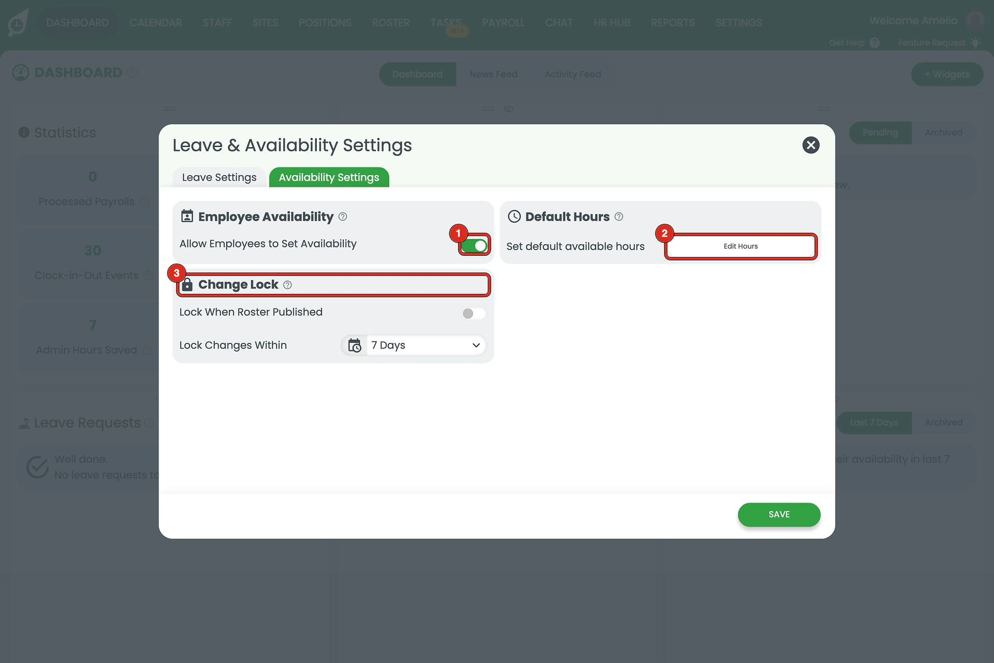
Task: Click the Archived button next to Pending
Action: pyautogui.click(x=943, y=133)
